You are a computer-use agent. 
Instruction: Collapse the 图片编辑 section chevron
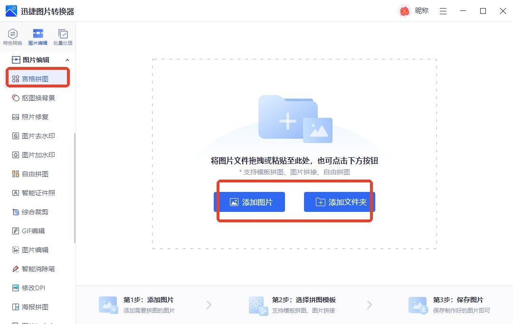click(67, 60)
